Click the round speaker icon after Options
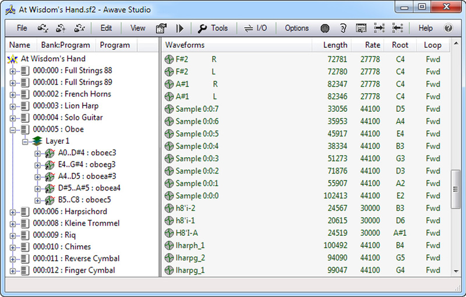Screen dimensions: 466x297 pos(325,28)
